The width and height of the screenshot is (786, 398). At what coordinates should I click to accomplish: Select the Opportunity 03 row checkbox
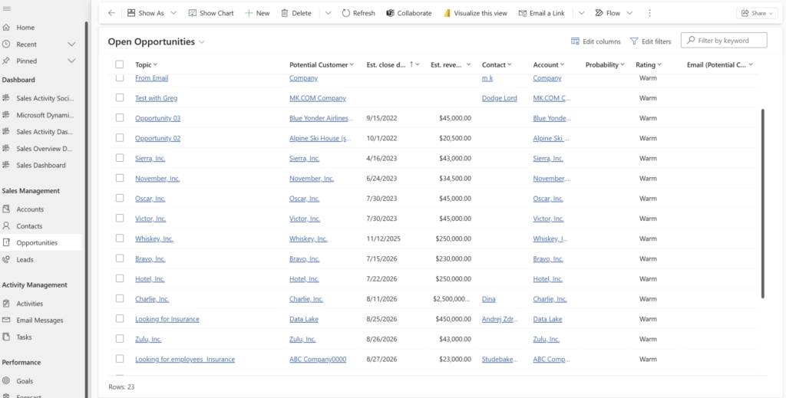coord(119,117)
